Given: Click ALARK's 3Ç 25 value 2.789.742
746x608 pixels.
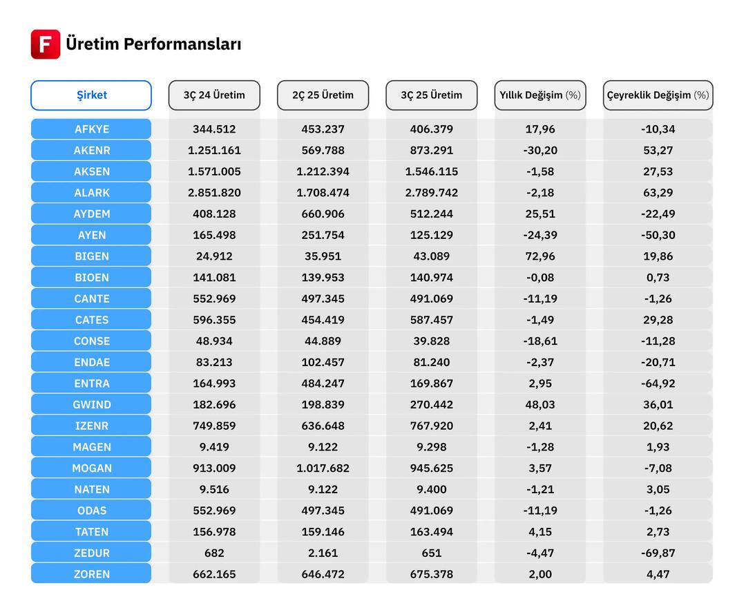Looking at the screenshot, I should coord(432,193).
